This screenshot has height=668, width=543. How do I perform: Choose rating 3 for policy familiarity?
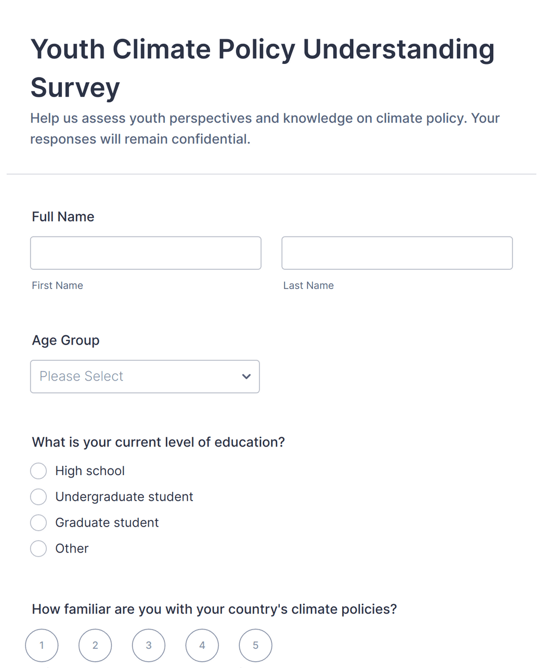tap(149, 645)
